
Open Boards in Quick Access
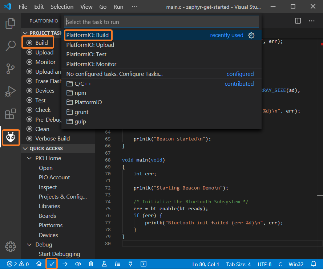coord(47,216)
